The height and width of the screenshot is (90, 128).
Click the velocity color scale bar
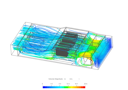pos(64,87)
